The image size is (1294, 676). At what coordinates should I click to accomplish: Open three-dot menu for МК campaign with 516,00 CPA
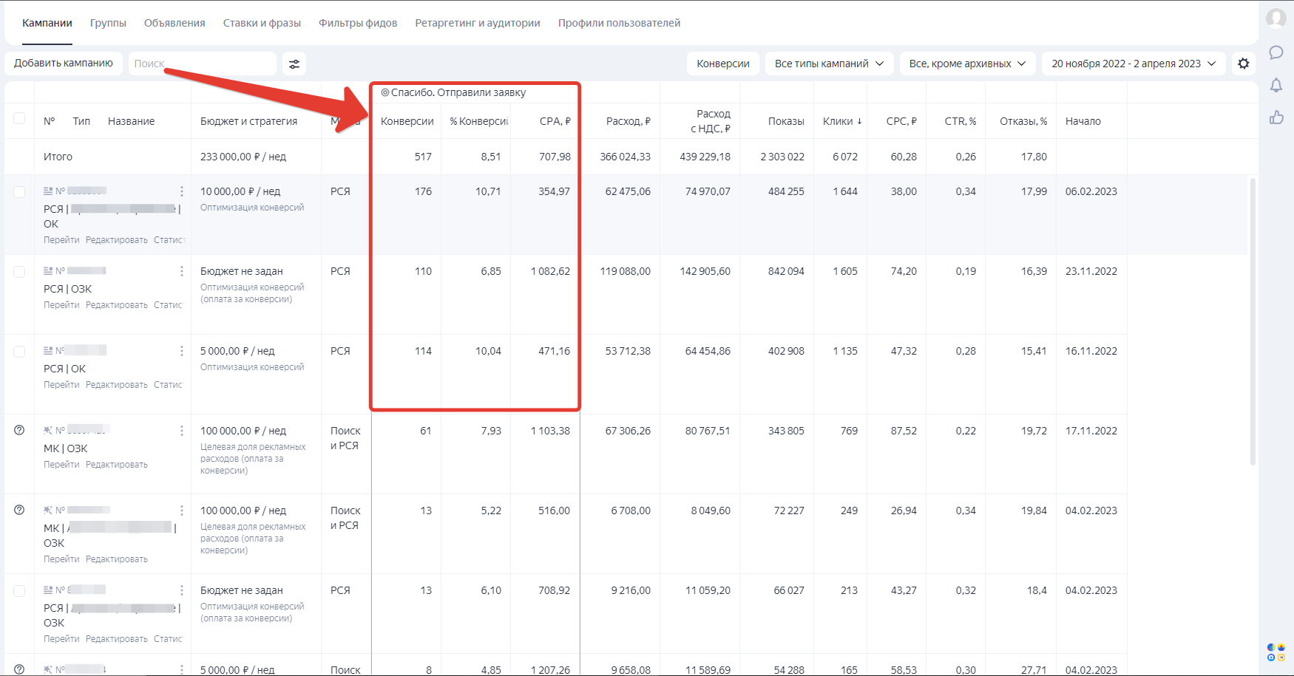pos(182,511)
